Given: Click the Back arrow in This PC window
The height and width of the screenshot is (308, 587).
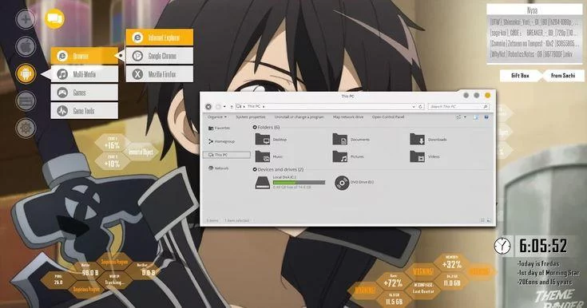Looking at the screenshot, I should click(208, 107).
